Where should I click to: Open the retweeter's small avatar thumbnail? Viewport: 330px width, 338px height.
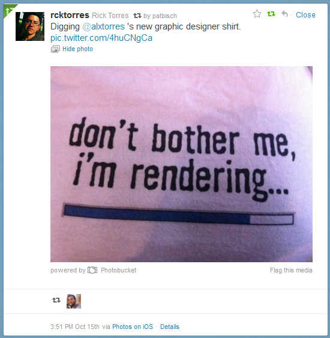pyautogui.click(x=74, y=301)
